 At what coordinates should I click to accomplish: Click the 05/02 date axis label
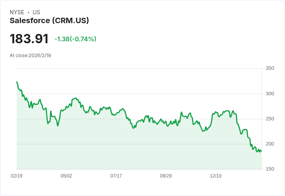[66, 176]
